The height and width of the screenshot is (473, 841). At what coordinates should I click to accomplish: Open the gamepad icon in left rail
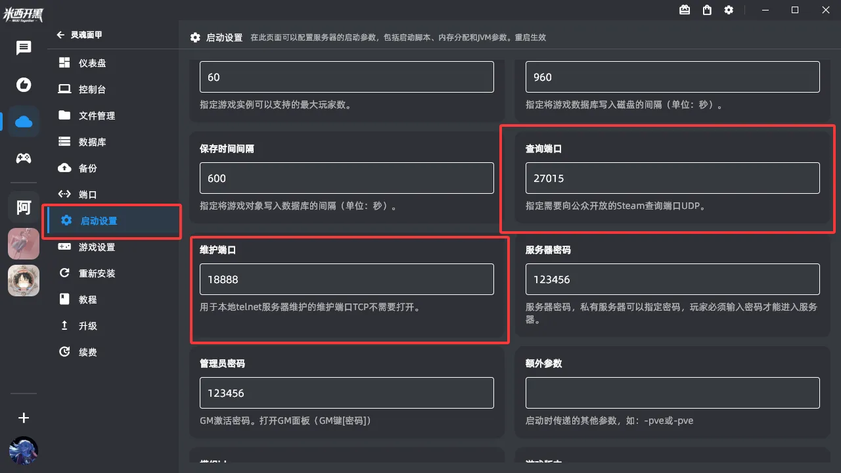tap(24, 158)
